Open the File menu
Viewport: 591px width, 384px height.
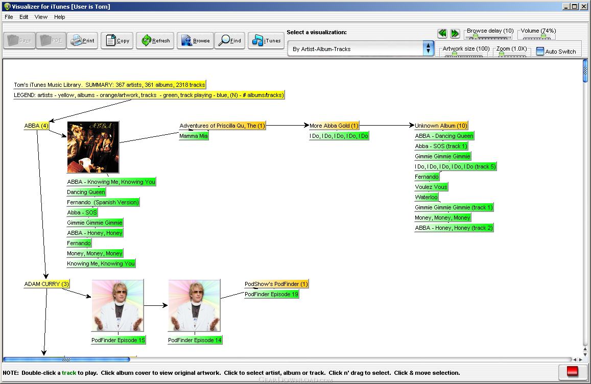pyautogui.click(x=9, y=17)
